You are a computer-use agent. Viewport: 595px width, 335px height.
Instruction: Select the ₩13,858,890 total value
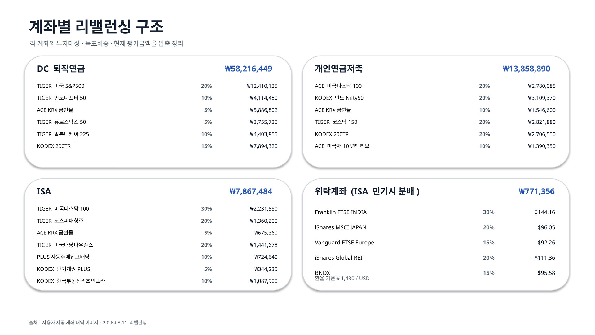tap(527, 69)
